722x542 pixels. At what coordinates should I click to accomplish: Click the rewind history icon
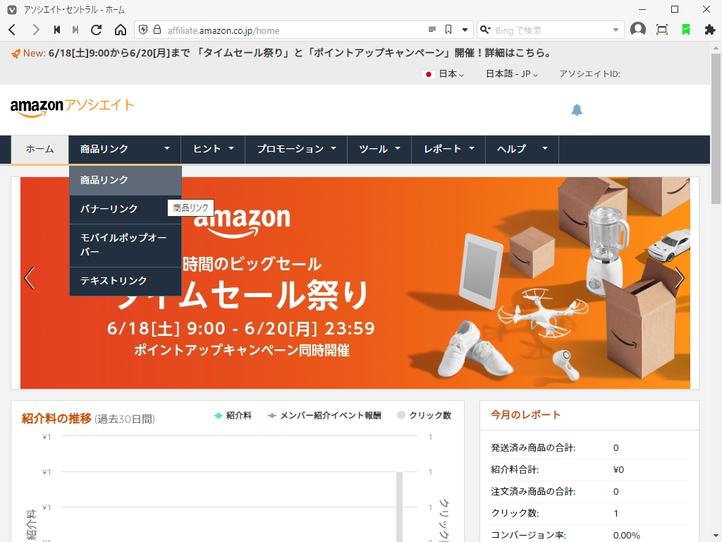[x=57, y=30]
